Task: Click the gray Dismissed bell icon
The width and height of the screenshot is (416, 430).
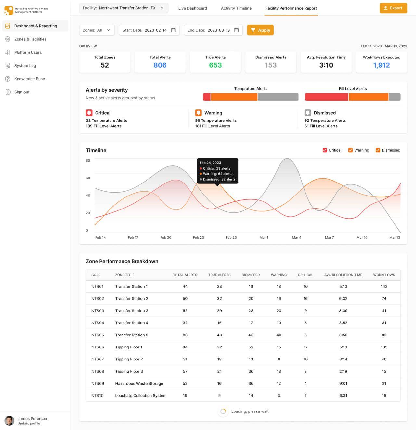Action: pyautogui.click(x=308, y=113)
